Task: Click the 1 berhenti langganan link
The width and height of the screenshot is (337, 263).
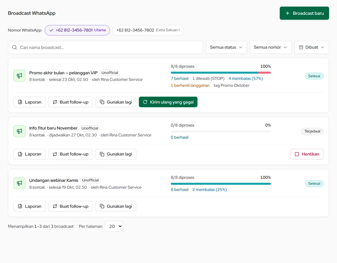Action: click(190, 85)
